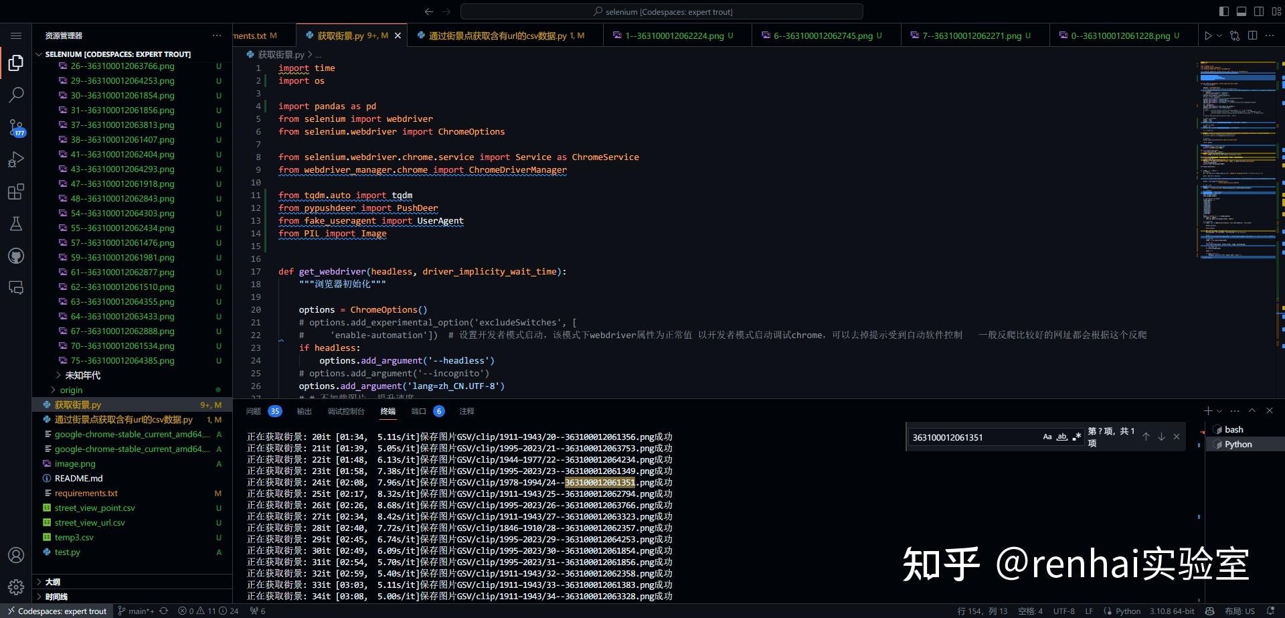The image size is (1285, 618).
Task: Select the Run and Debug sidebar icon
Action: pos(16,159)
